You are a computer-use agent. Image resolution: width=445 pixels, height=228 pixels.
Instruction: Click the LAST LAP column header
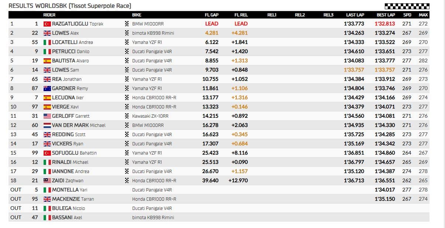[355, 15]
